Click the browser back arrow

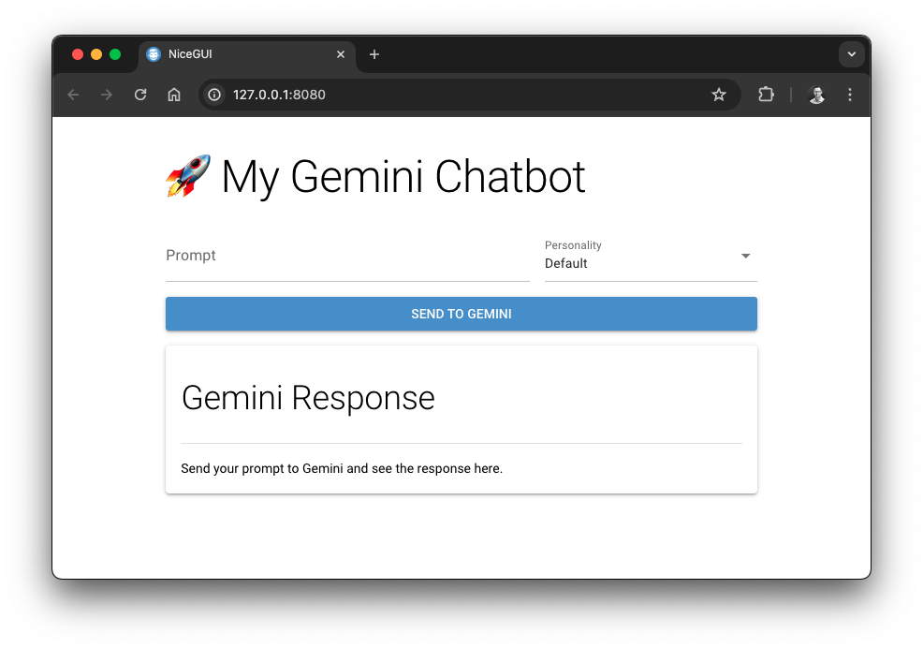73,95
